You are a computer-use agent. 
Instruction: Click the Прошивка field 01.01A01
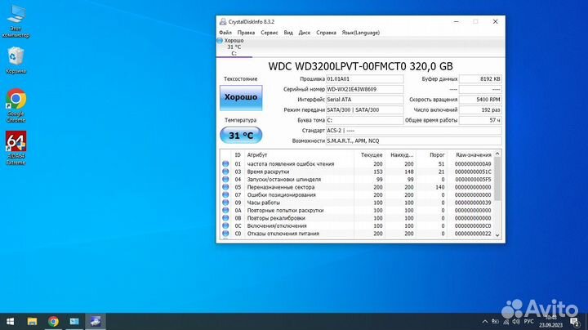(x=365, y=79)
